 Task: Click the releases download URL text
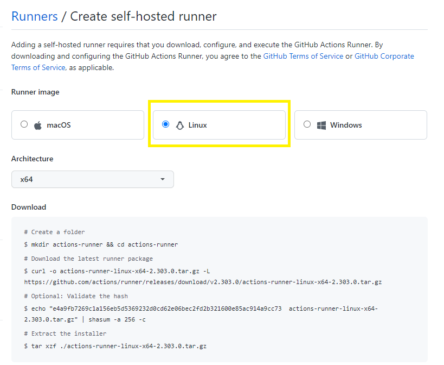[x=203, y=282]
